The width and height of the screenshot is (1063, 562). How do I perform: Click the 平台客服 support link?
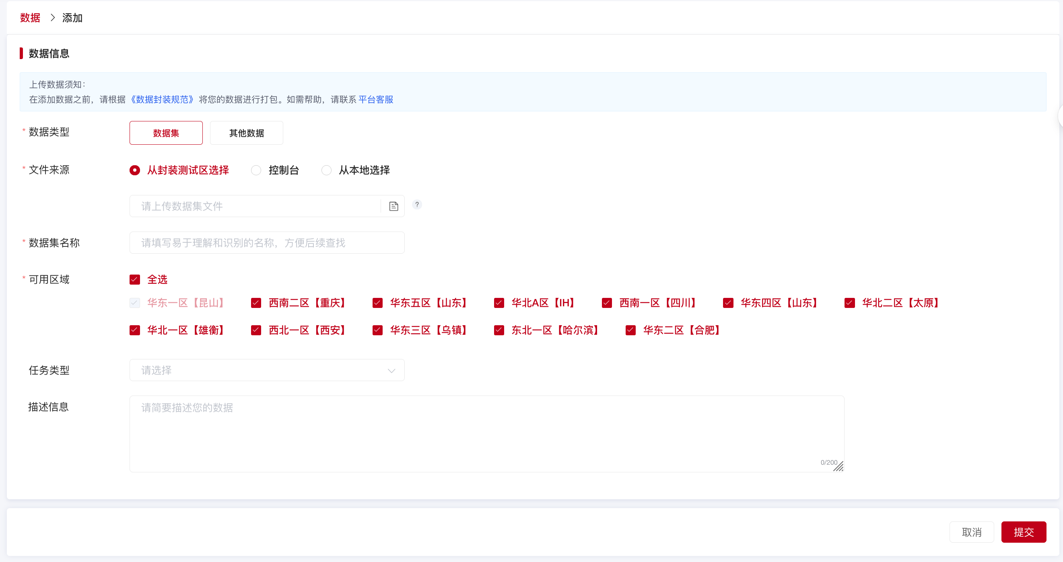(375, 99)
